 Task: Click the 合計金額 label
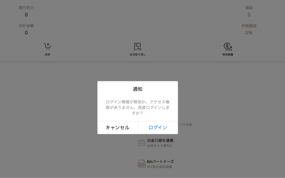(x=26, y=26)
